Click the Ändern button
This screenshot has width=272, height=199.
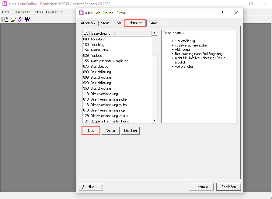[110, 131]
